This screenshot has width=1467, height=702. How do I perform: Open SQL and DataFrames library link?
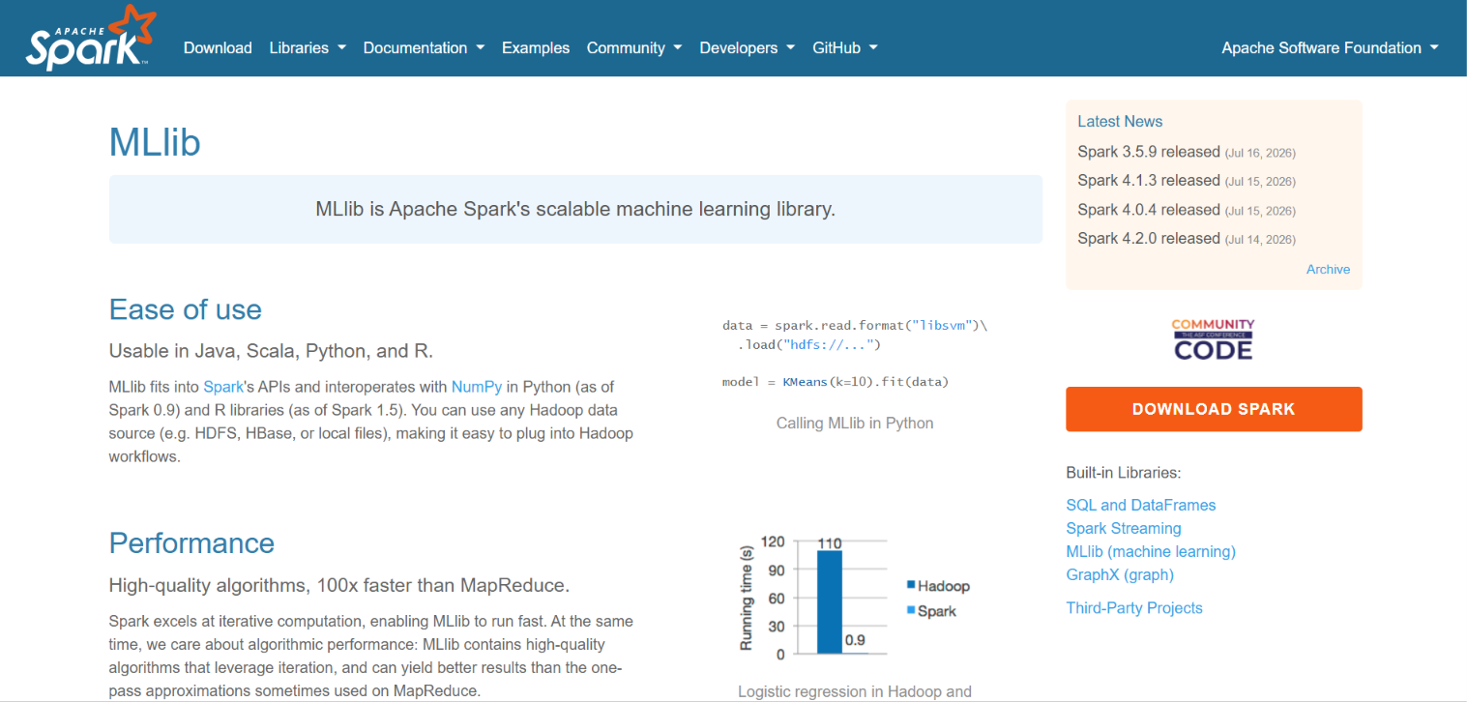pyautogui.click(x=1141, y=505)
